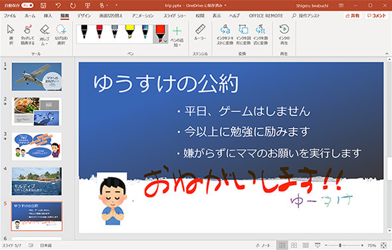Enable タッチして描画する tool
Screen dimensions: 392x250
point(27,34)
